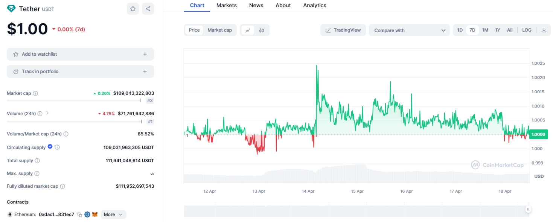The height and width of the screenshot is (222, 553).
Task: Set chart range to 1M
Action: point(485,30)
